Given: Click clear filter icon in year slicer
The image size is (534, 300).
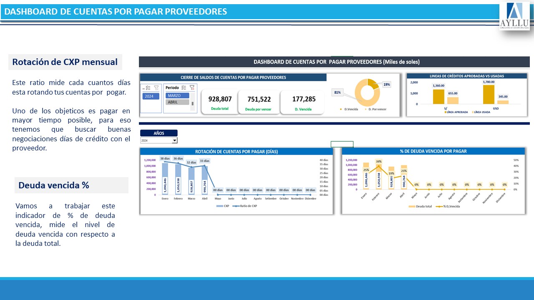Looking at the screenshot, I should point(156,88).
